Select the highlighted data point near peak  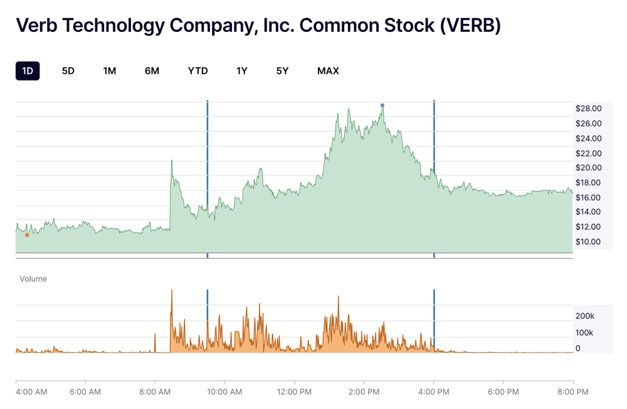[382, 105]
